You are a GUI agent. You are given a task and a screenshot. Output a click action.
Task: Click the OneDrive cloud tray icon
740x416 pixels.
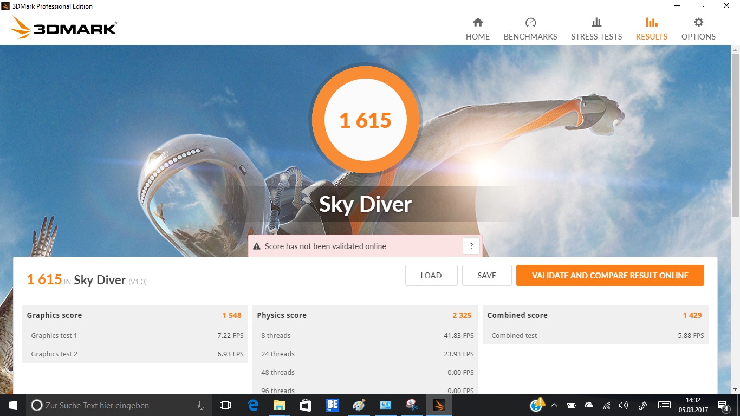(x=589, y=405)
